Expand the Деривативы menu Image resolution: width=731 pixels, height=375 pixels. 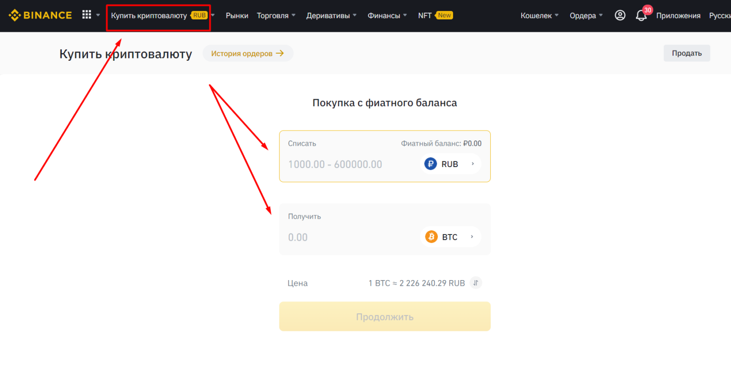click(x=332, y=16)
